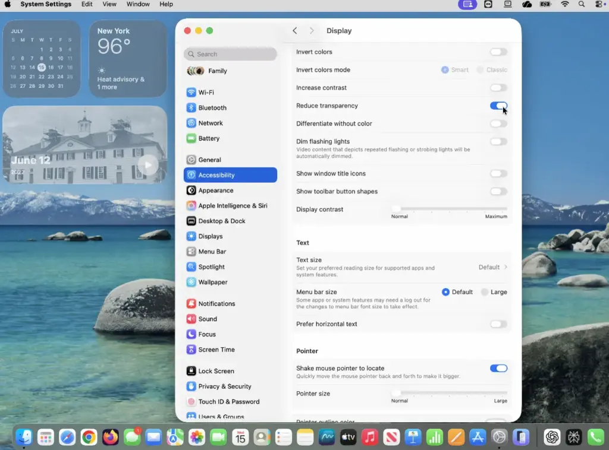Viewport: 609px width, 450px height.
Task: Click July 15 in the calendar widget
Action: point(42,68)
